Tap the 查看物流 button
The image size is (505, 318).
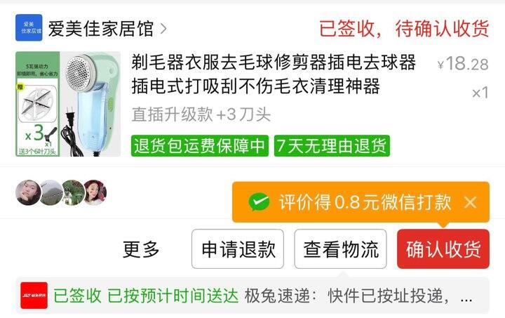tap(340, 249)
